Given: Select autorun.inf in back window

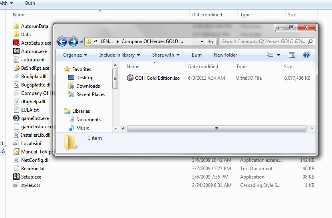Looking at the screenshot, I should click(x=29, y=60).
